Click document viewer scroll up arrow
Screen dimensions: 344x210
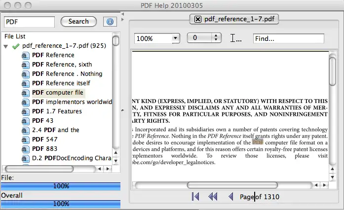pos(333,169)
